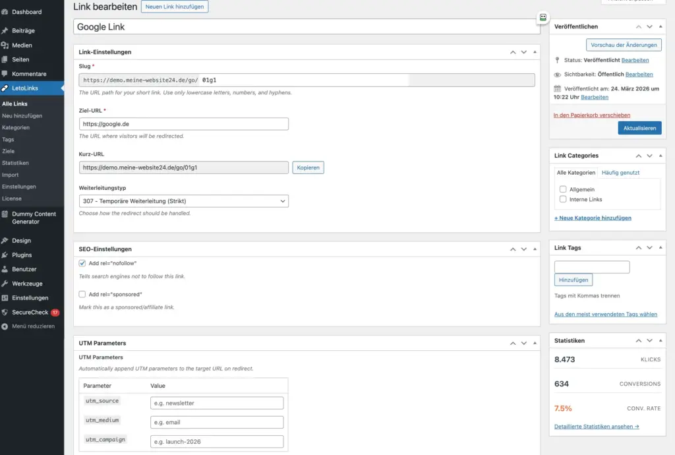Screen dimensions: 675x455
Task: Uncheck Add rel="nofollow" checkbox
Action: (x=82, y=263)
